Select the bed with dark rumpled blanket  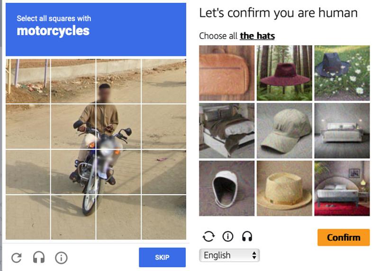click(227, 130)
